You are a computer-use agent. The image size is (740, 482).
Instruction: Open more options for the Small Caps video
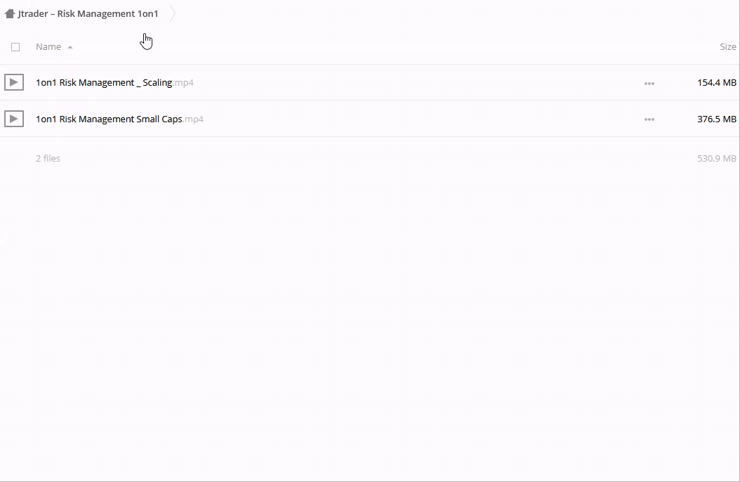tap(649, 119)
